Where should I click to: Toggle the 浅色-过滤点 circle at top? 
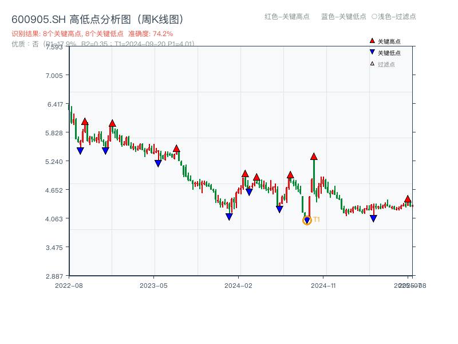point(374,17)
